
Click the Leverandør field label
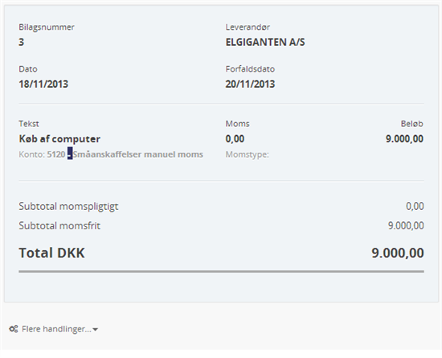248,27
